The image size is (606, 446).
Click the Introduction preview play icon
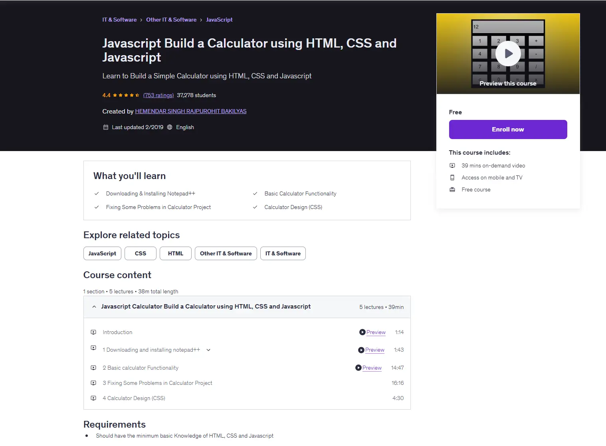pos(362,332)
